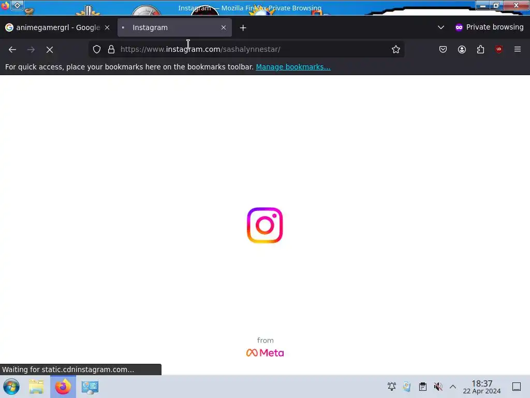Open the notifications bell in the tray
The width and height of the screenshot is (530, 398).
[392, 387]
